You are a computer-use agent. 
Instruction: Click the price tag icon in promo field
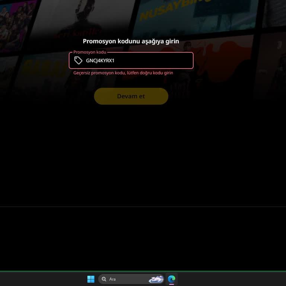[x=78, y=60]
